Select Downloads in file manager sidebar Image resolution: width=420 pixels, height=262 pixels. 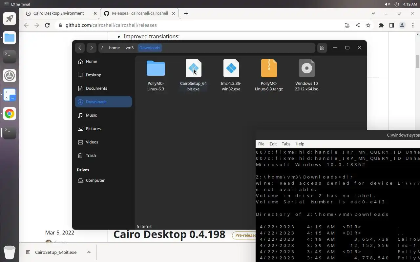103,102
